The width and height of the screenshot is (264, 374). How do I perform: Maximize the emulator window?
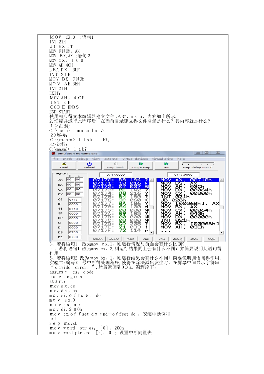tap(206, 153)
